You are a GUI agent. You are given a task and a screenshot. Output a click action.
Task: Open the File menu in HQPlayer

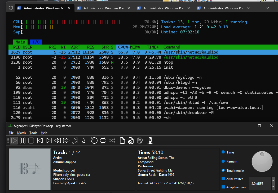pyautogui.click(x=11, y=133)
